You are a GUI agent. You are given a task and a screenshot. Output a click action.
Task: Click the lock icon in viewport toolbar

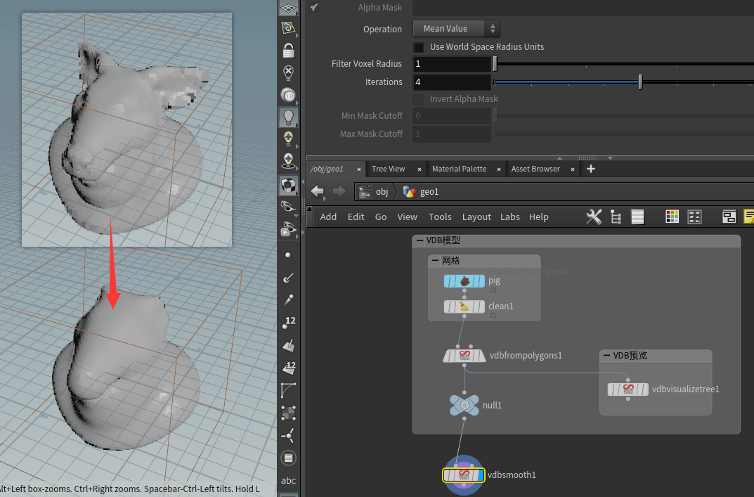click(x=288, y=50)
